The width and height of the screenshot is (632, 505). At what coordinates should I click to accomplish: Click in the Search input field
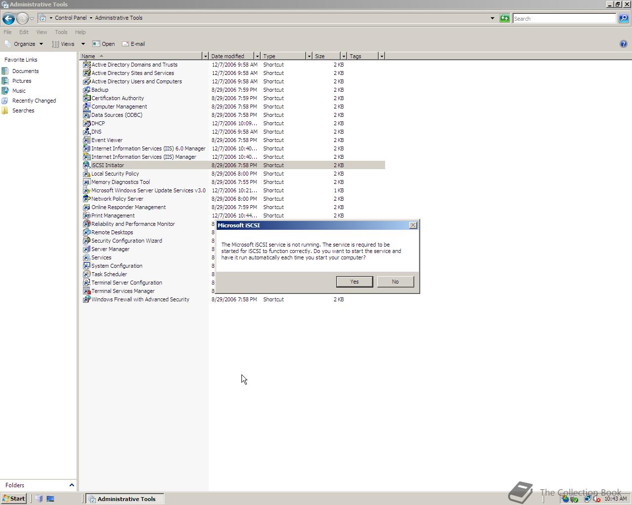564,18
